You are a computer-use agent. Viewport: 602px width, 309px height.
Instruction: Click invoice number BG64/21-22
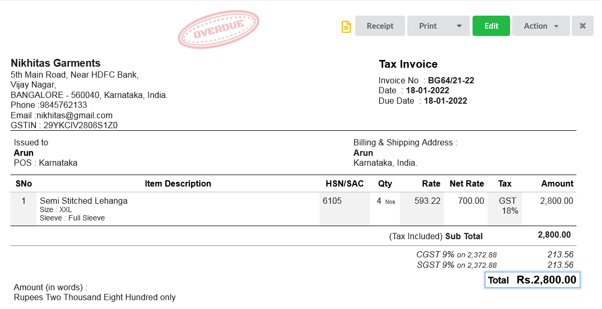coord(451,81)
